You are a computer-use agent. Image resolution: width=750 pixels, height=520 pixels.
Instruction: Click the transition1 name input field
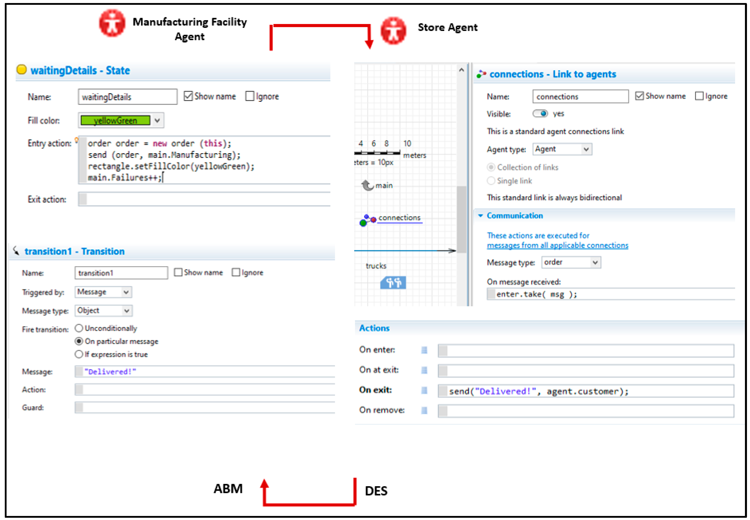[x=121, y=273]
